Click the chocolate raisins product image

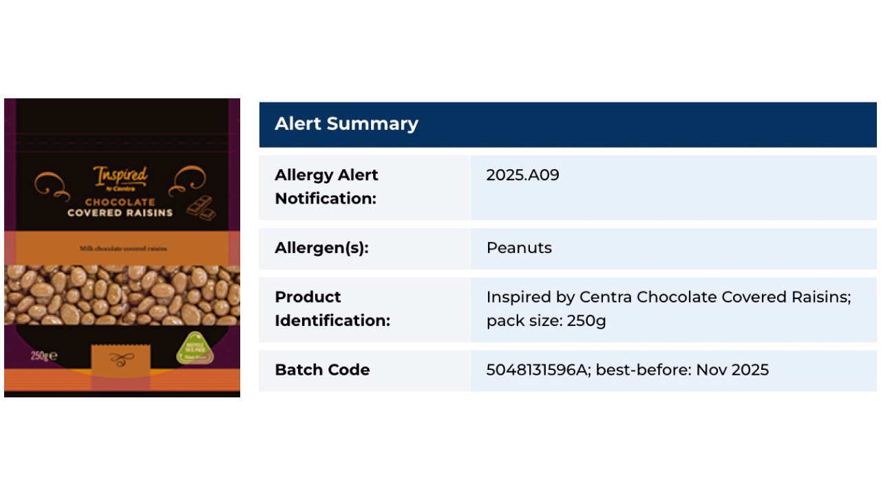[x=122, y=247]
